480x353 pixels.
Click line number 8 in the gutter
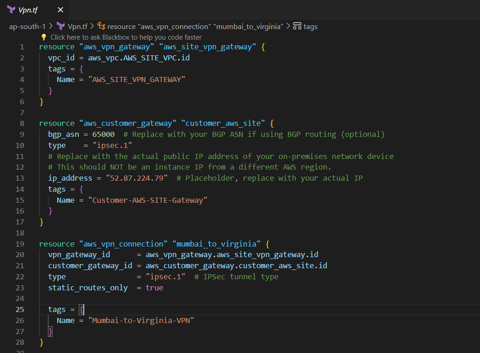click(22, 123)
